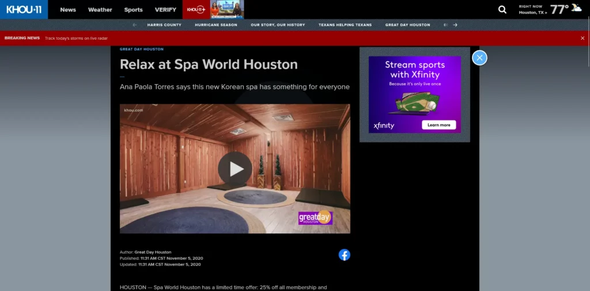
Task: Click the KHOU 11+ streaming logo
Action: (x=196, y=9)
